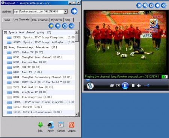Click the sop:// address input field
Screen dimensions: 169x138
(x=39, y=11)
